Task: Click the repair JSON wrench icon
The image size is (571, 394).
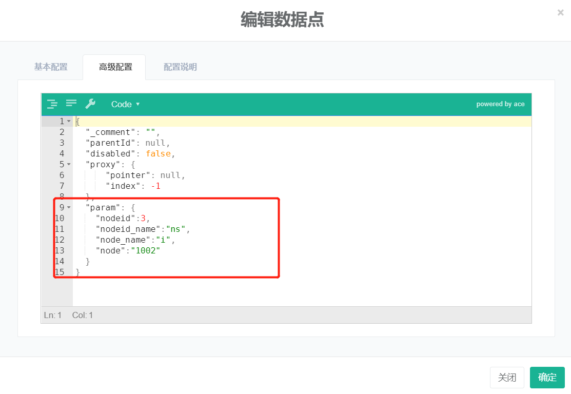Action: (90, 104)
